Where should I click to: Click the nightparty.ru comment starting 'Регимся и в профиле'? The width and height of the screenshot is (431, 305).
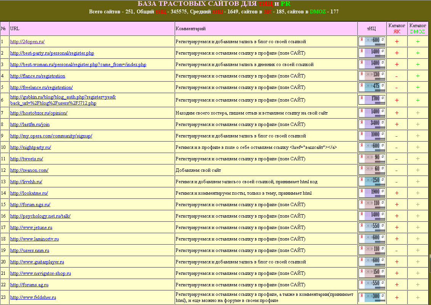click(x=256, y=147)
